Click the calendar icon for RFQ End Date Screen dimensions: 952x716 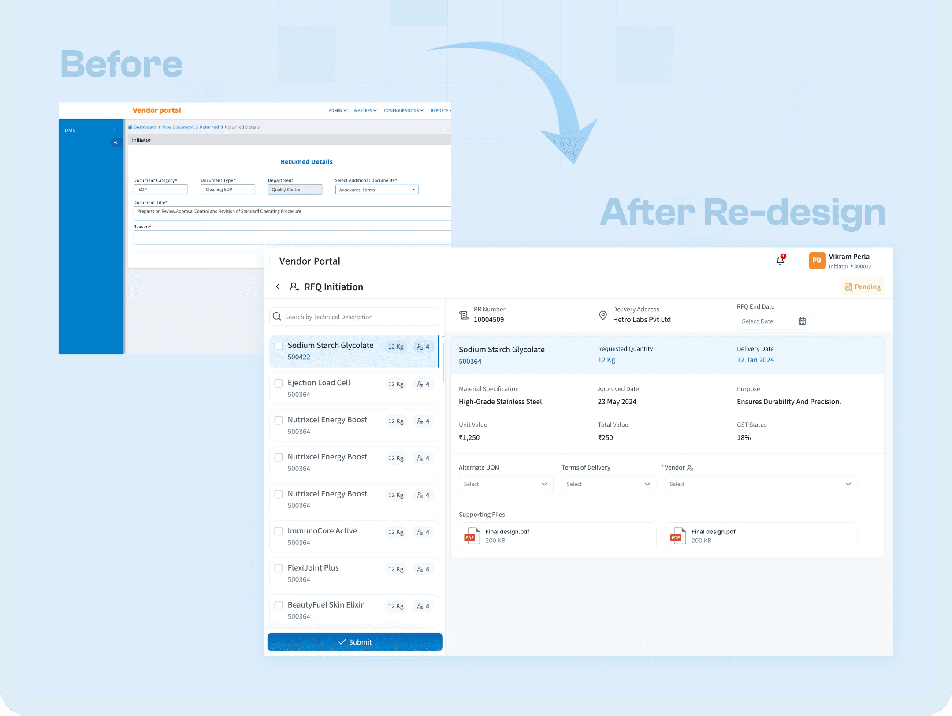coord(802,321)
